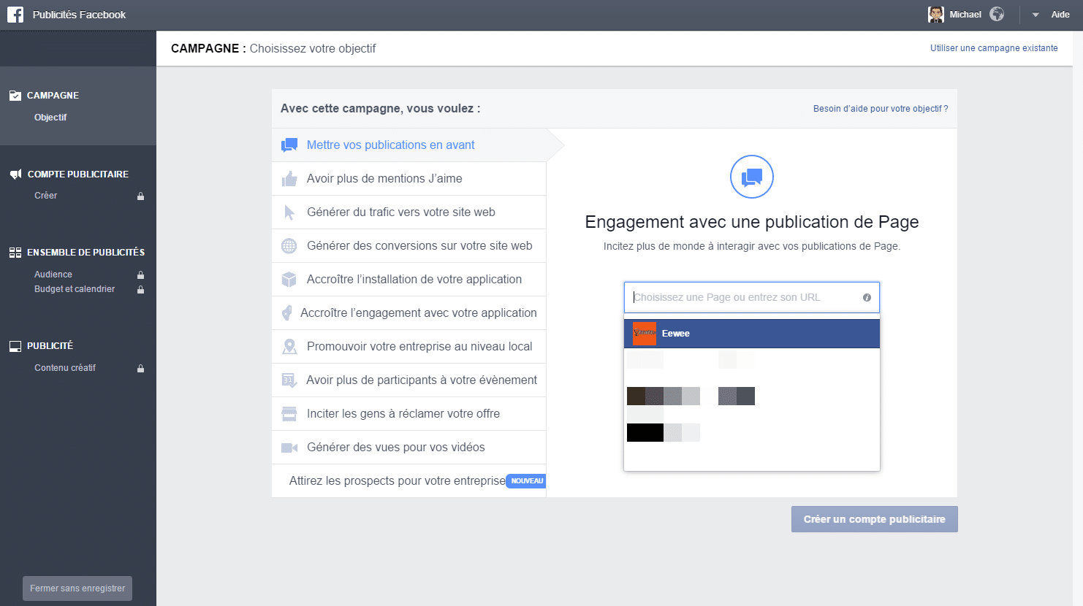The width and height of the screenshot is (1083, 606).
Task: Click the ticket icon for offer claims
Action: (289, 413)
